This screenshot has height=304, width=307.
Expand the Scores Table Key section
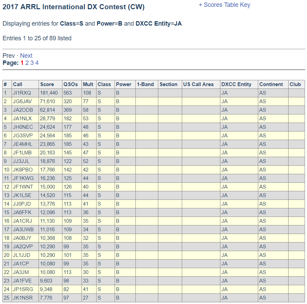point(224,5)
